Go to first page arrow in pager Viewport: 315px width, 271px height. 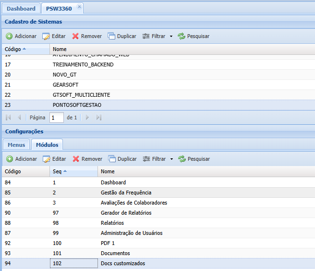click(8, 117)
